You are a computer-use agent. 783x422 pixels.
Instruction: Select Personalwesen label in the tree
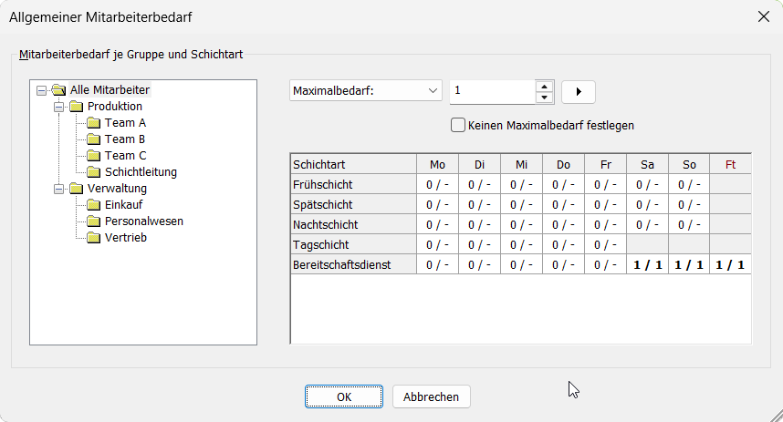[x=144, y=221]
